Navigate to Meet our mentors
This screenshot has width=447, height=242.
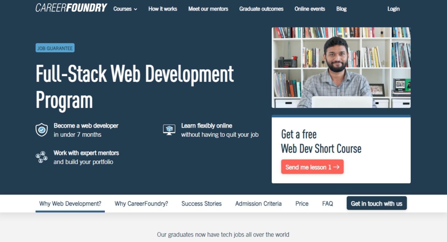(x=208, y=9)
